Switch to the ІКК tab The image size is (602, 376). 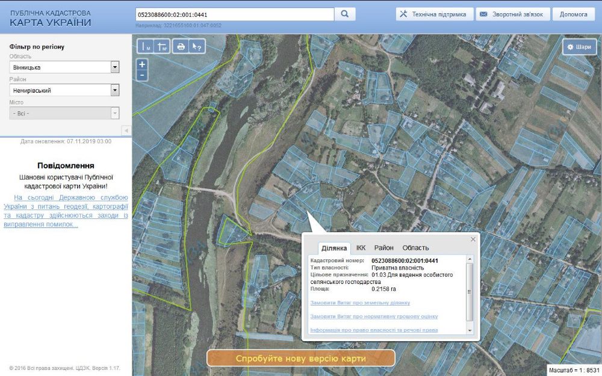361,248
